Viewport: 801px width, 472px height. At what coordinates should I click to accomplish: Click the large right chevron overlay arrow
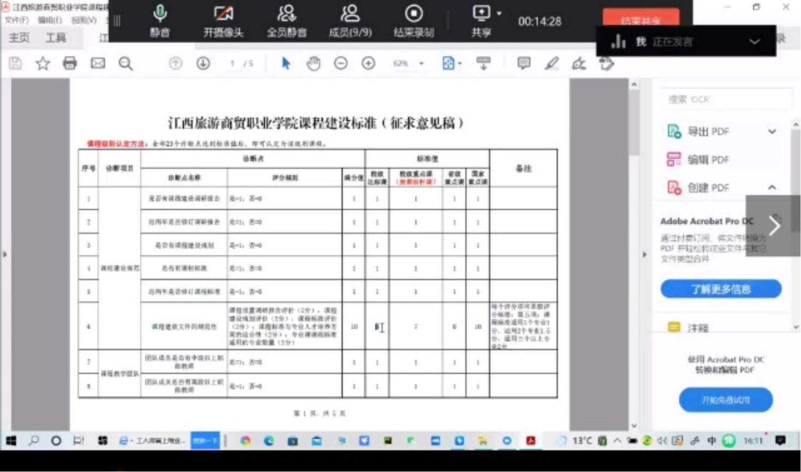773,225
